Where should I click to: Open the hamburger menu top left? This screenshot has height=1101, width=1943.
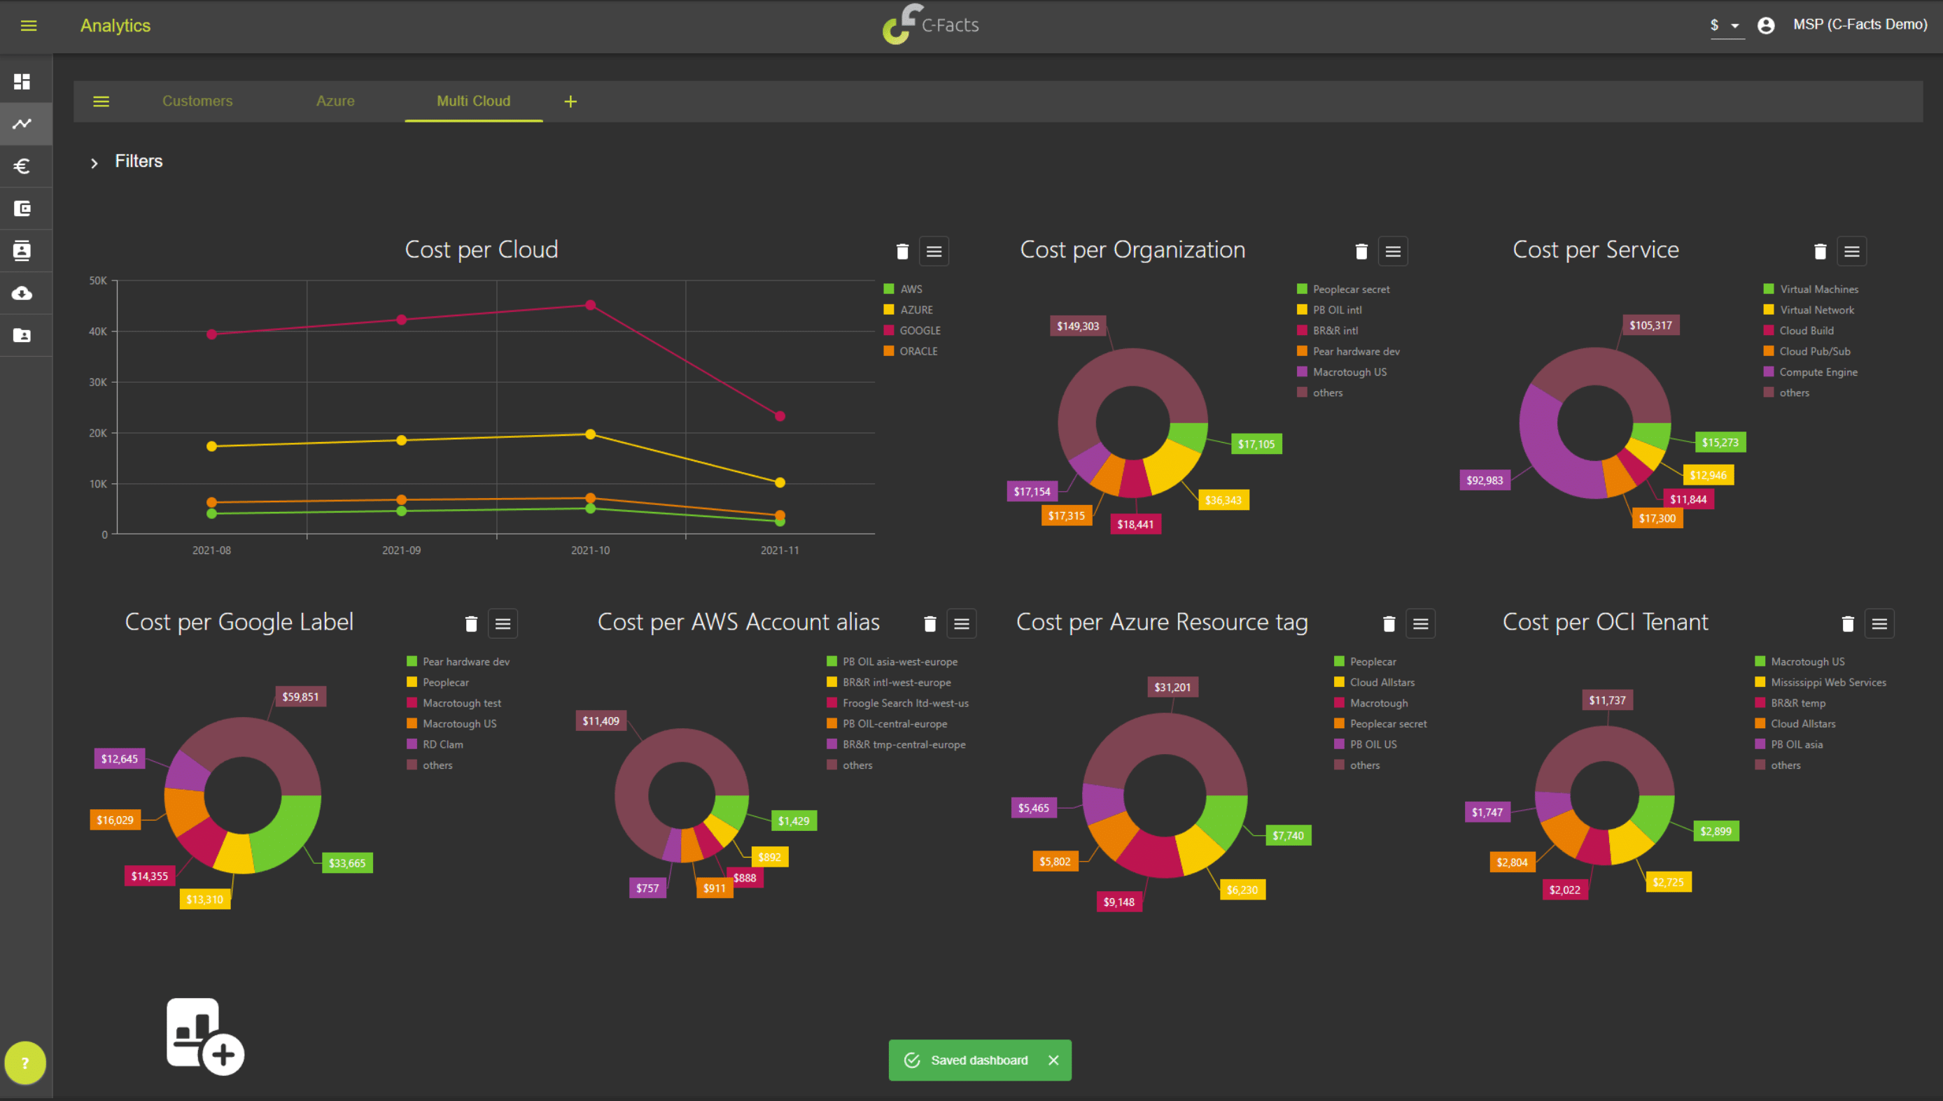pos(28,22)
